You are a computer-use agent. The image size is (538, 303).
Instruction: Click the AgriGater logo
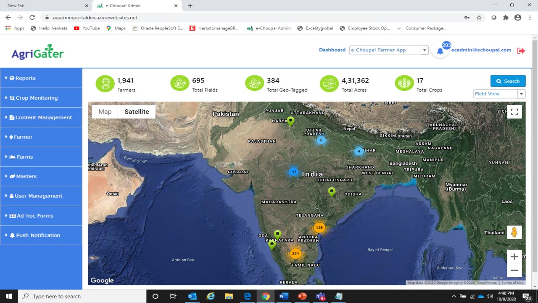coord(37,52)
